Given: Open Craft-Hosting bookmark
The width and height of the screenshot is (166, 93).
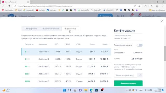Looking at the screenshot, I should [x=8, y=10].
